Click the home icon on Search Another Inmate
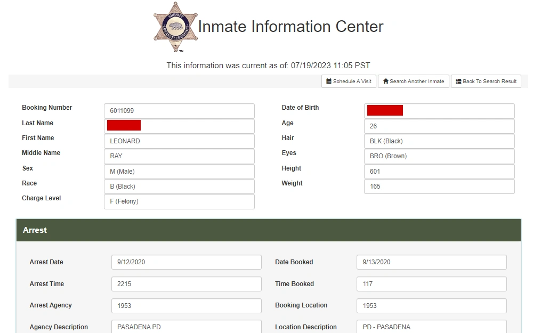Screen dimensions: 533x333 [x=385, y=81]
